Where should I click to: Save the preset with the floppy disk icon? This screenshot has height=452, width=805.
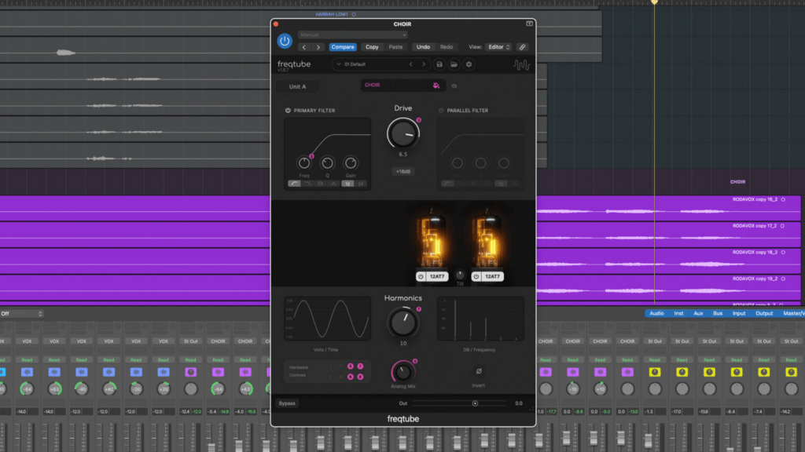[439, 64]
